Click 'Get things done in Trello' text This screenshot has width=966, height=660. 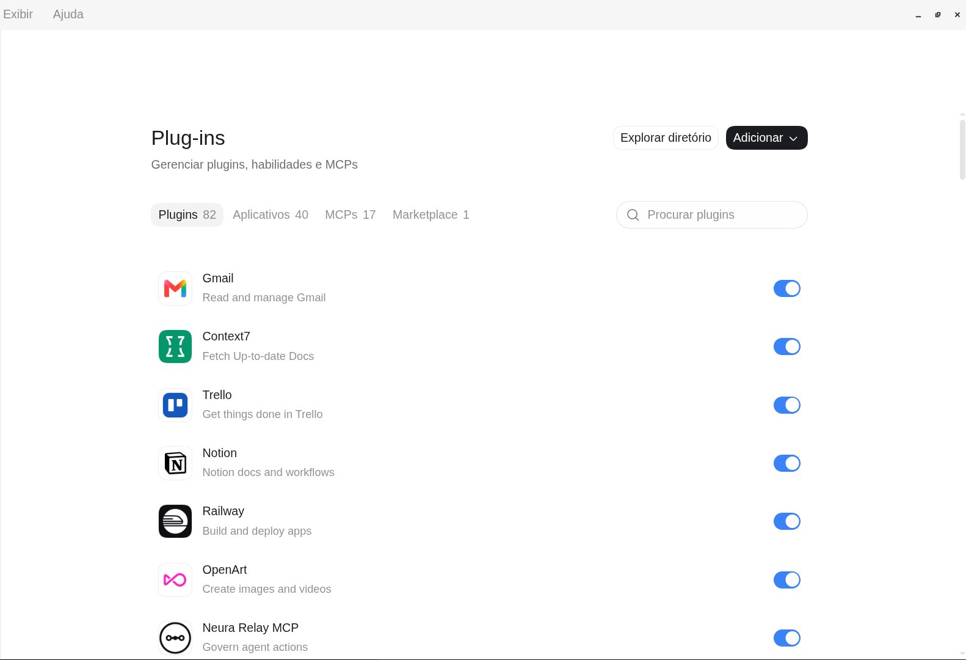click(263, 414)
